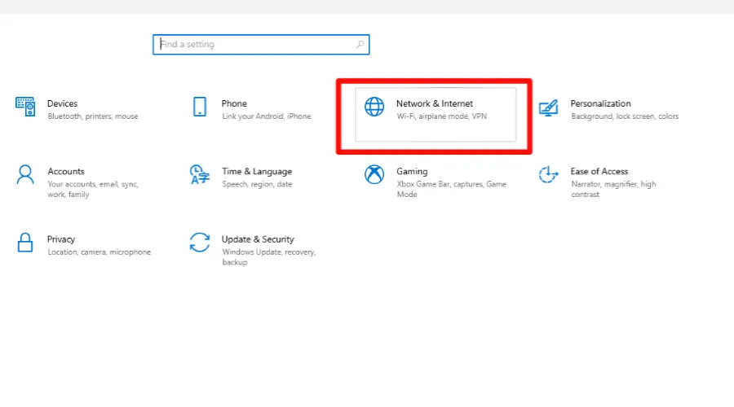
Task: Open the Personalization settings label
Action: (600, 103)
